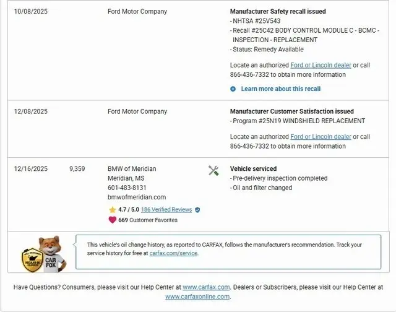The height and width of the screenshot is (312, 396).
Task: Click the 669 Customer Favorites text
Action: pyautogui.click(x=148, y=220)
